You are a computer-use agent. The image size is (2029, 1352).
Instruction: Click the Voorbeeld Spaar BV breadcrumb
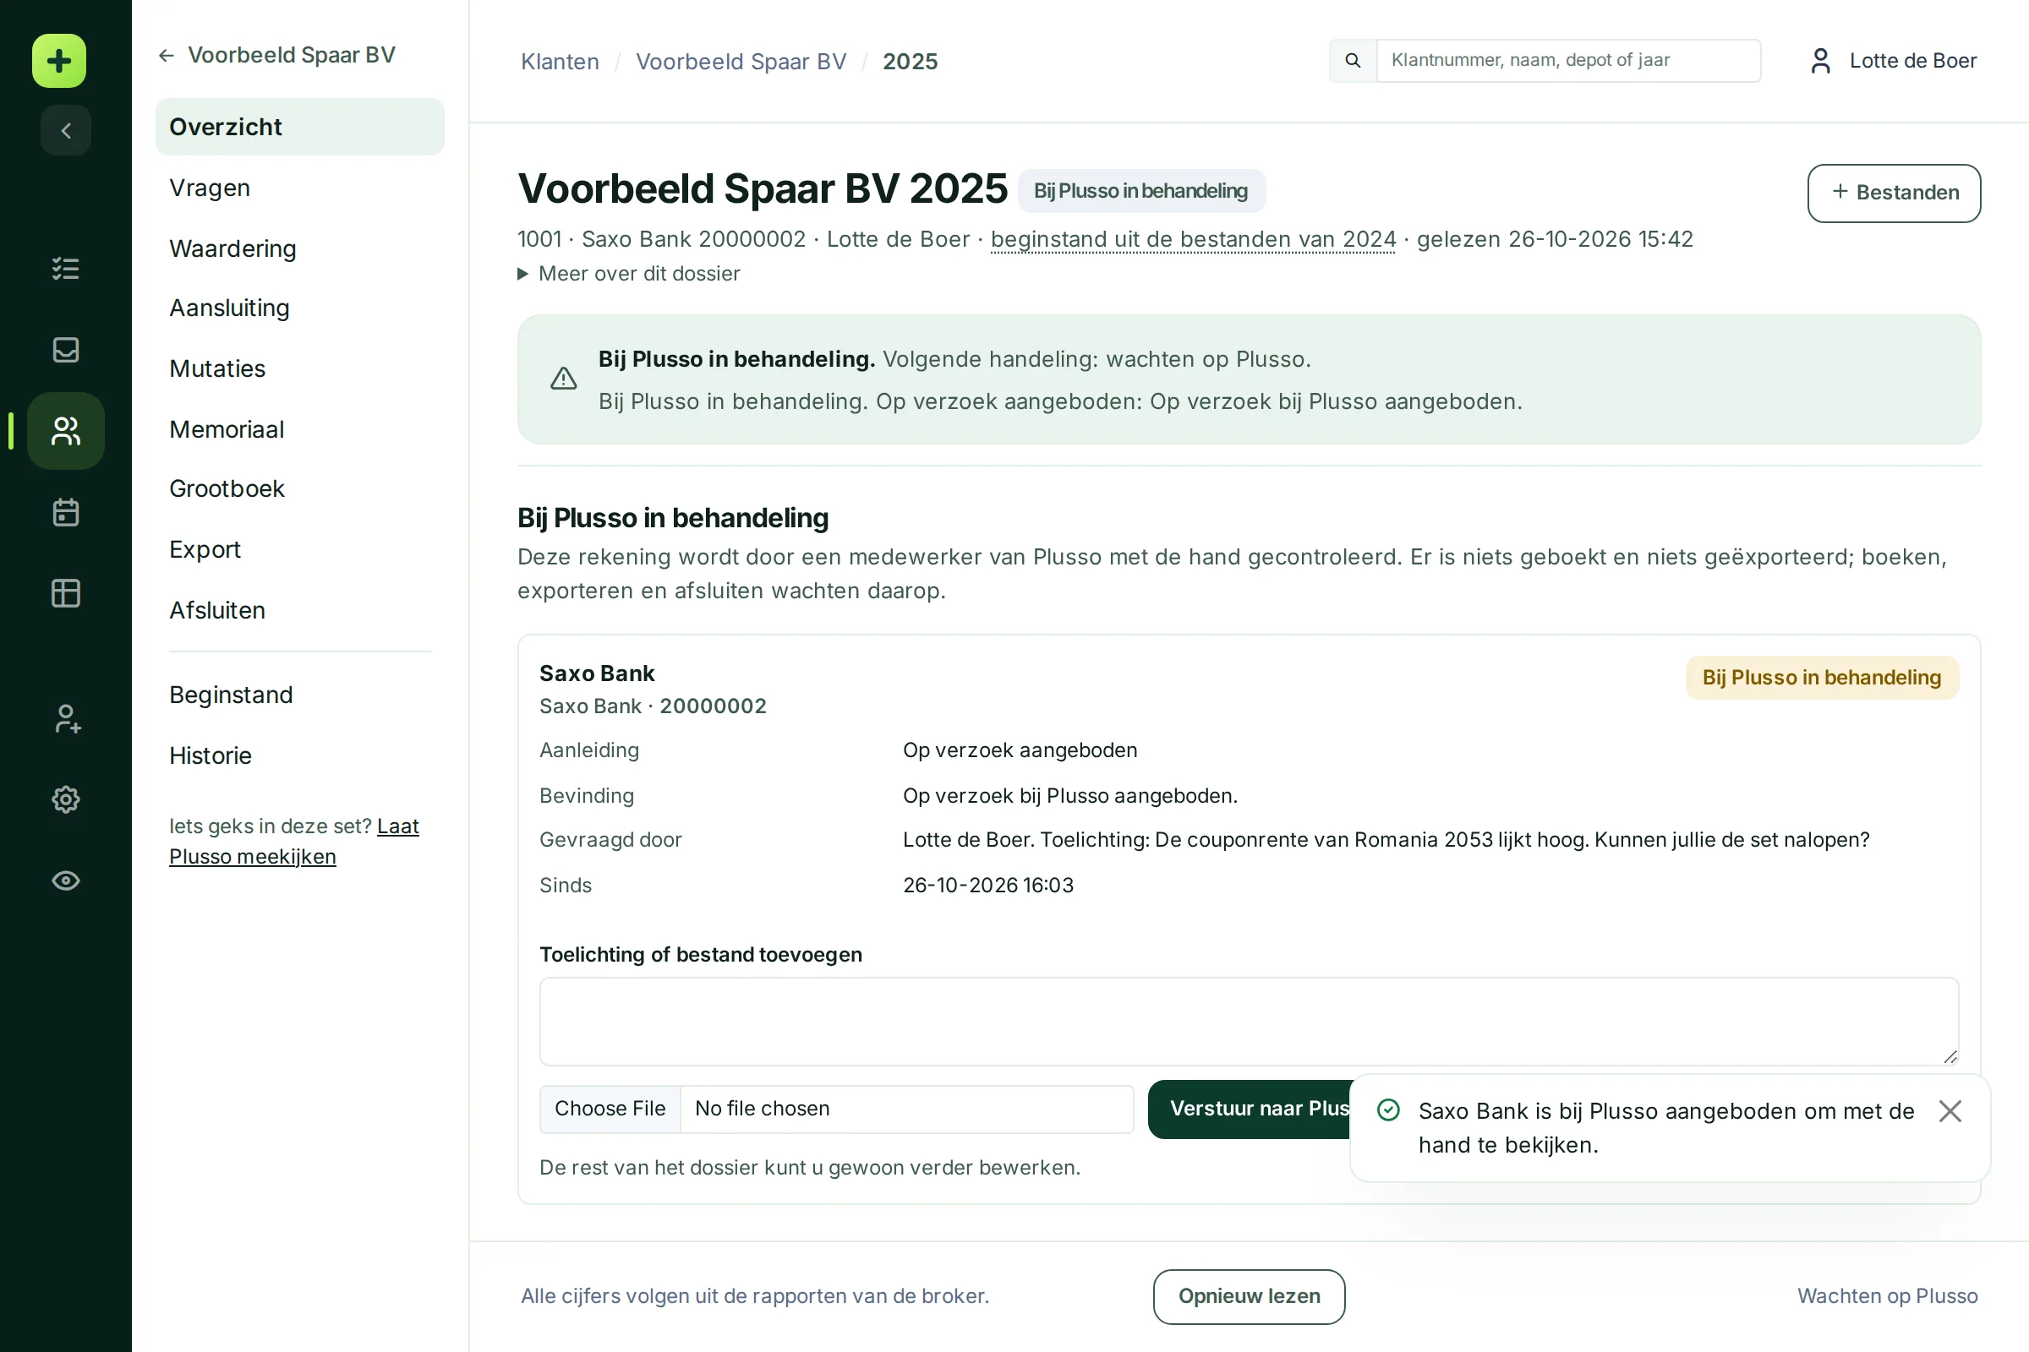(741, 61)
